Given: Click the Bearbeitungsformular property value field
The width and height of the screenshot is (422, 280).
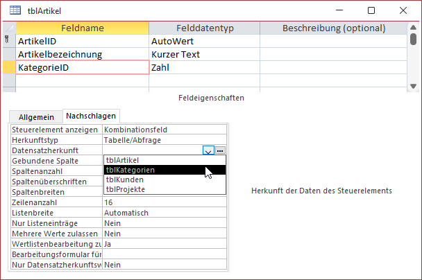Looking at the screenshot, I should 164,254.
